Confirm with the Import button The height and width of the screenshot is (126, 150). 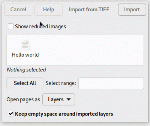(132, 10)
